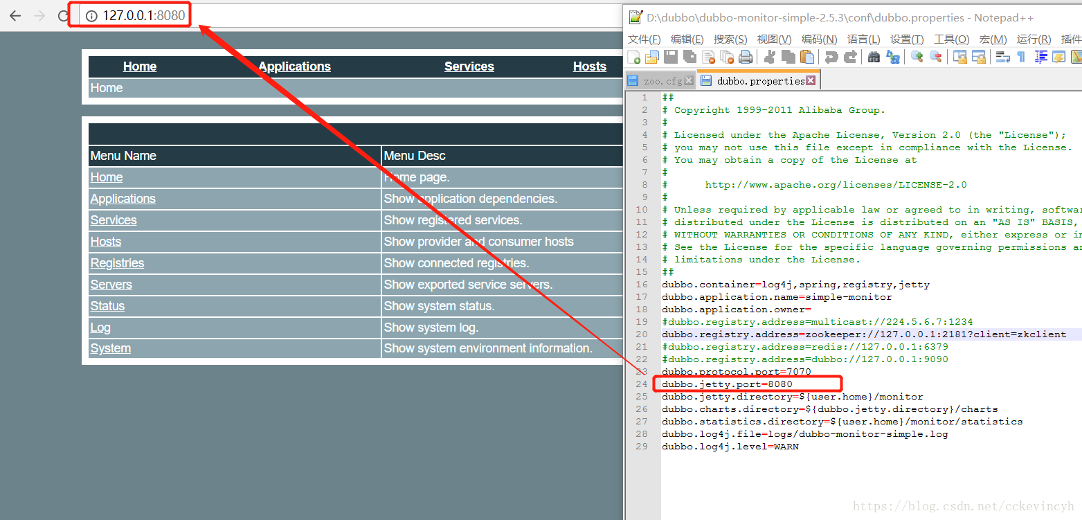Open the System link
Viewport: 1082px width, 520px height.
click(x=111, y=348)
